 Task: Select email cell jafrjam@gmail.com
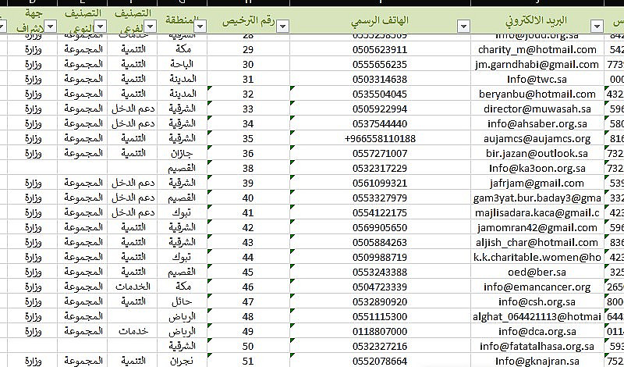click(537, 183)
